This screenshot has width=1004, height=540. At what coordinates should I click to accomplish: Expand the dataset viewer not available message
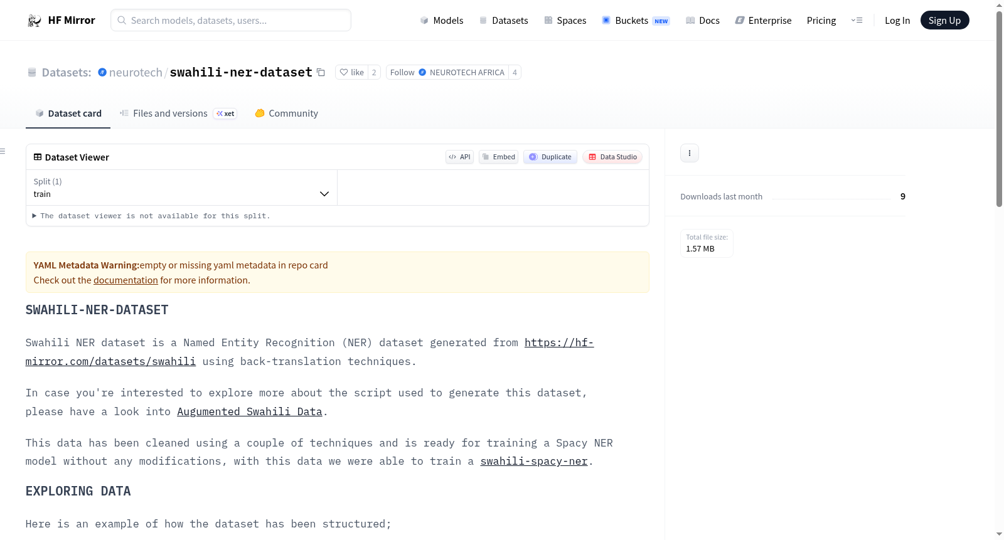(x=151, y=216)
